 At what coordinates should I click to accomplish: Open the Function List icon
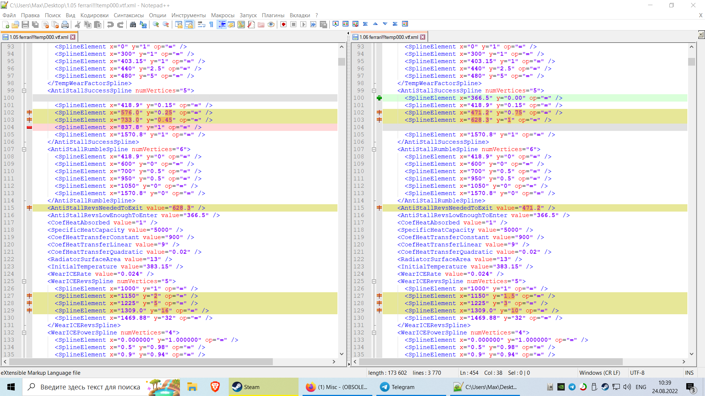(x=251, y=25)
